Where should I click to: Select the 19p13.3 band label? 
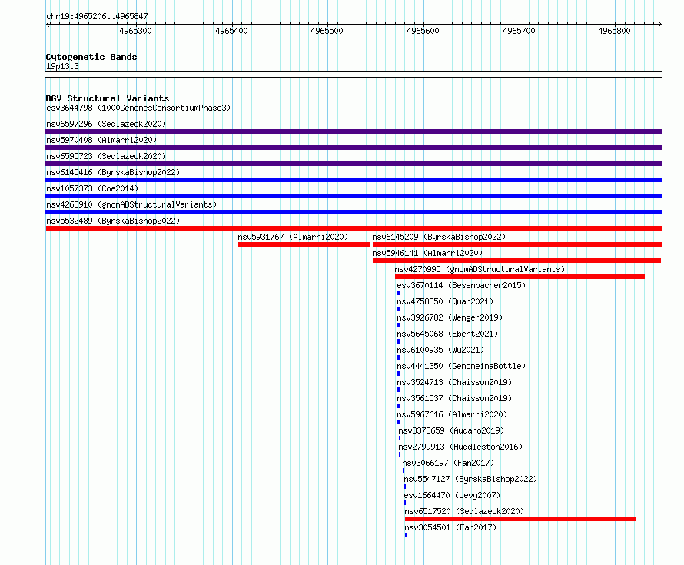coord(62,66)
